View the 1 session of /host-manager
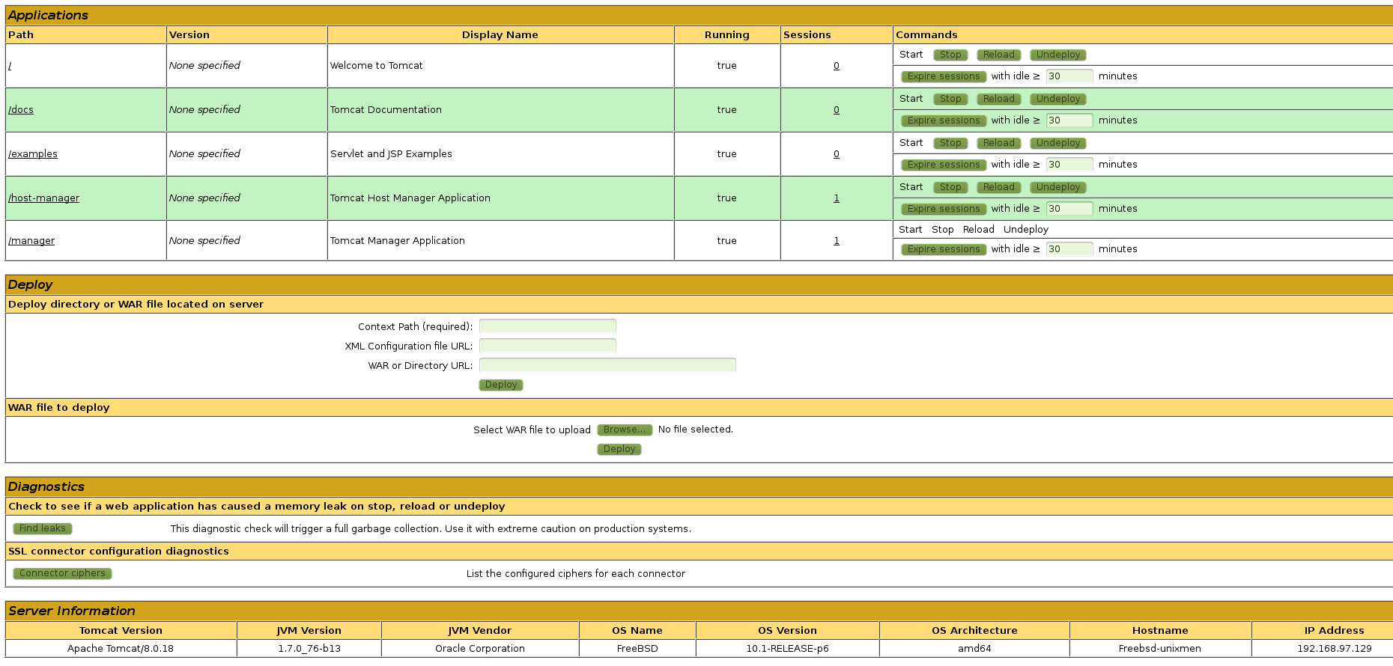Image resolution: width=1393 pixels, height=666 pixels. click(837, 198)
